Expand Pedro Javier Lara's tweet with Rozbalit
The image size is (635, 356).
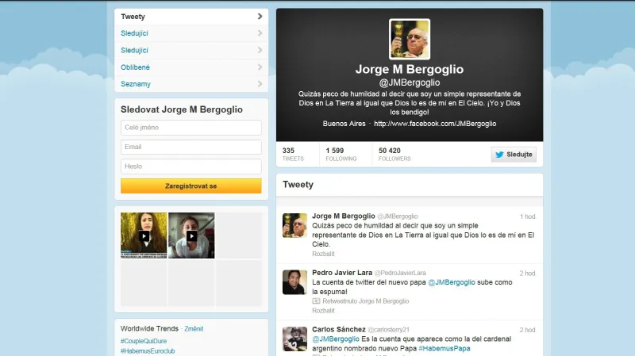click(325, 311)
